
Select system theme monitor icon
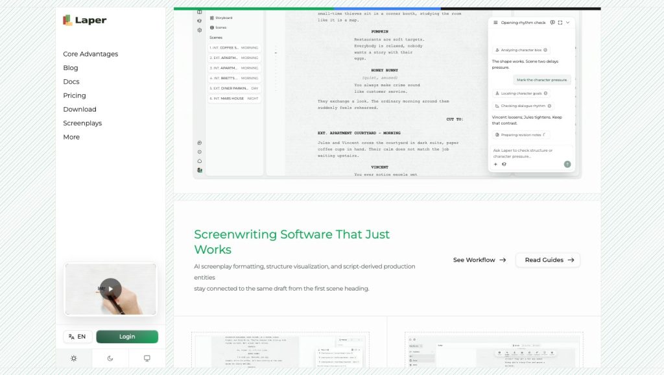tap(147, 359)
